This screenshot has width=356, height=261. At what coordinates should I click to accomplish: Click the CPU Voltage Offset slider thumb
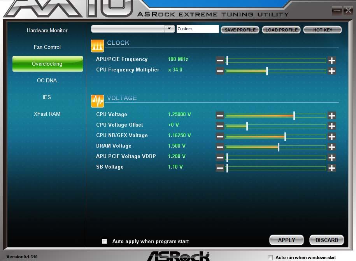click(247, 126)
